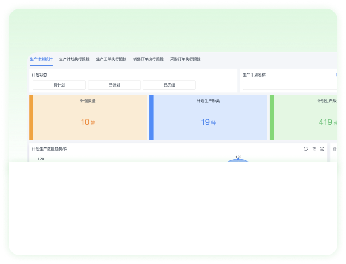
Task: Switch to the 销售订单执行跟踪 tab
Action: pos(148,59)
